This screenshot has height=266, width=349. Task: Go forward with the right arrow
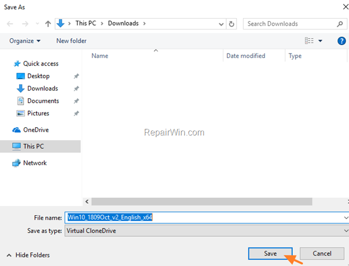25,23
